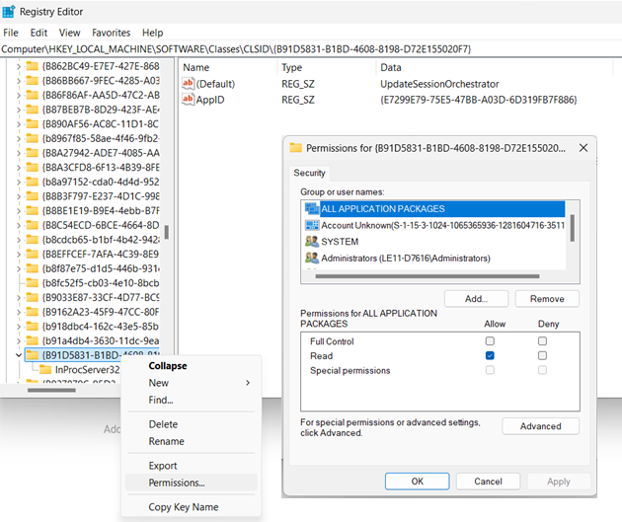This screenshot has width=622, height=522.
Task: Choose Rename in the context menu
Action: [x=192, y=441]
